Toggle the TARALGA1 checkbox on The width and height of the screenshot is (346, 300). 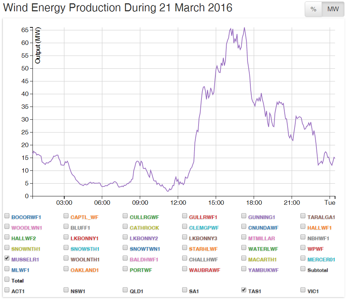coord(303,216)
